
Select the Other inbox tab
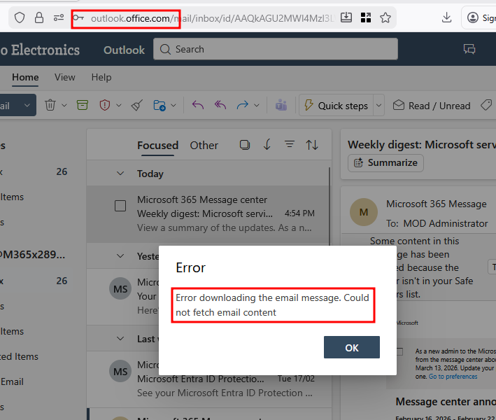[x=204, y=146]
